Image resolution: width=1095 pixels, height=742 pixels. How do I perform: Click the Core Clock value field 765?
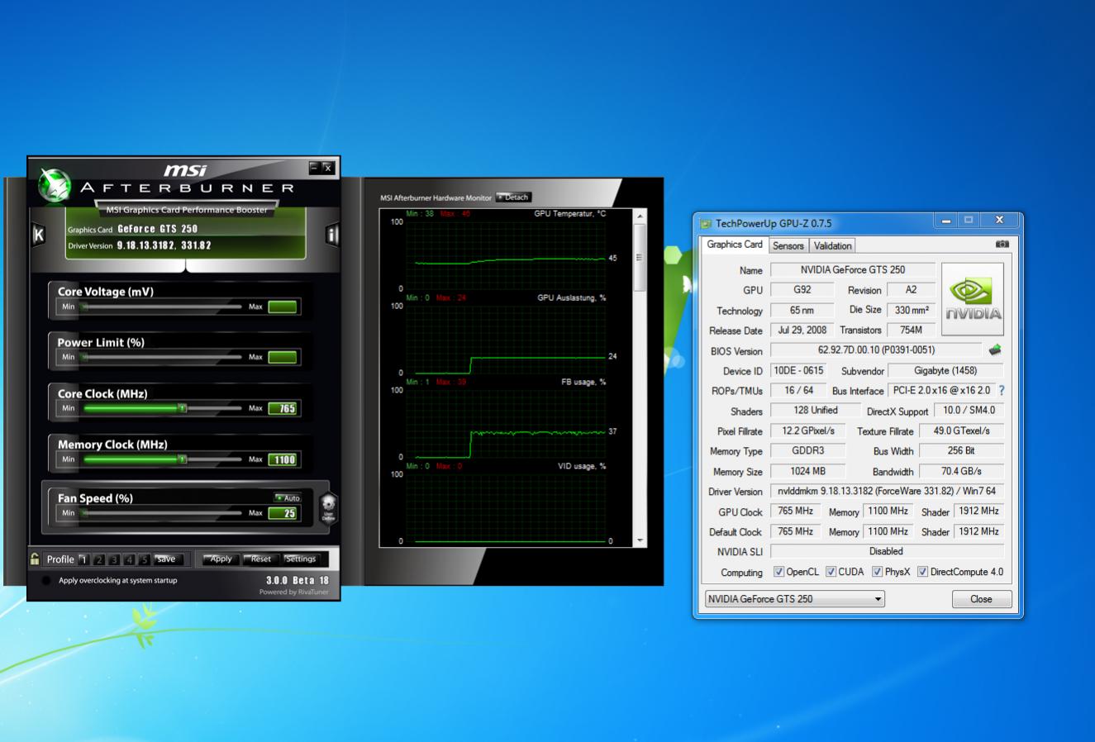pyautogui.click(x=283, y=408)
